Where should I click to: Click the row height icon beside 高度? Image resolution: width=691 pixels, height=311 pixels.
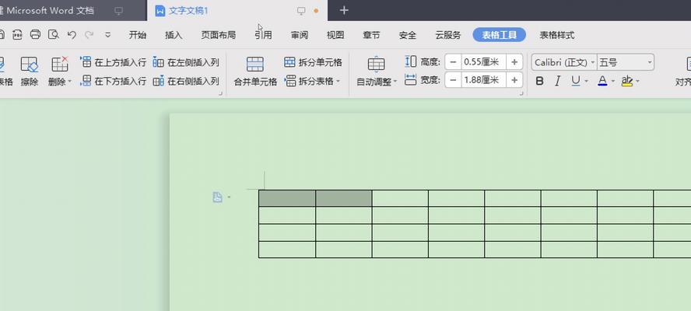[x=410, y=61]
